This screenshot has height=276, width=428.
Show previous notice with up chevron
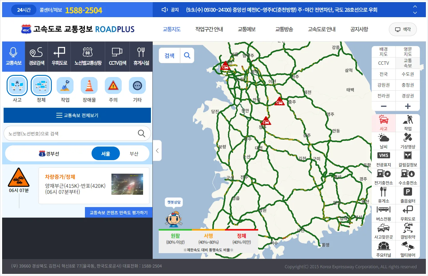click(415, 6)
